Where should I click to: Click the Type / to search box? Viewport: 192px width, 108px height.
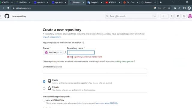131,16
